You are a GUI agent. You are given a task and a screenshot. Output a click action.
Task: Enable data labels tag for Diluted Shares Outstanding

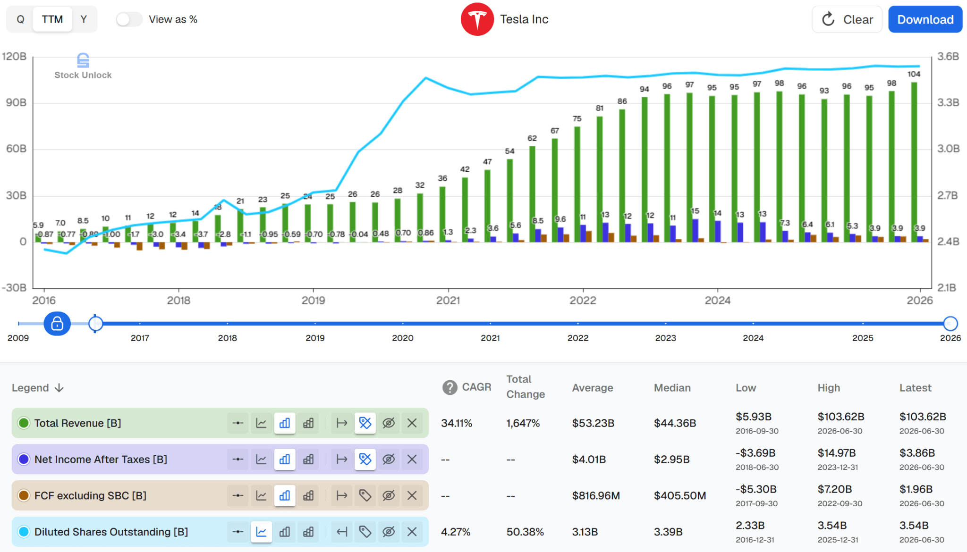365,532
